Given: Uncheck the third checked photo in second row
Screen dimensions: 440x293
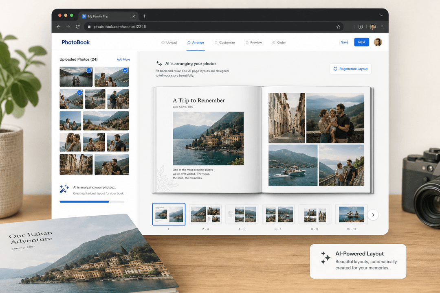Looking at the screenshot, I should point(80,92).
